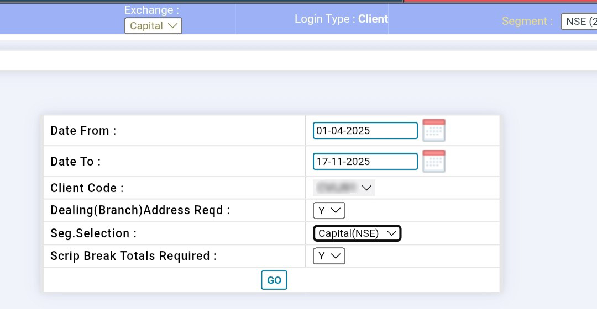Click the Client Code label
The image size is (597, 309).
point(87,188)
